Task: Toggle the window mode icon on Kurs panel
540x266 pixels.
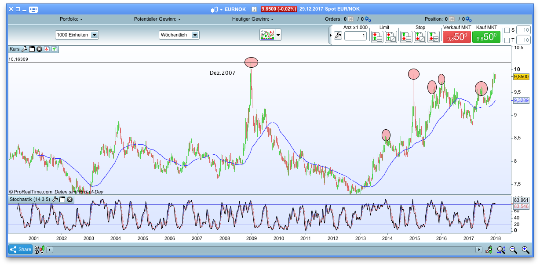Action: [x=32, y=49]
